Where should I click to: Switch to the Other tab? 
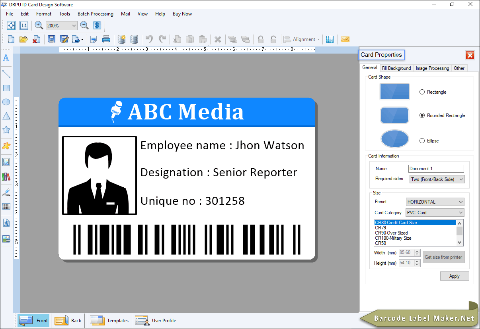coord(459,68)
